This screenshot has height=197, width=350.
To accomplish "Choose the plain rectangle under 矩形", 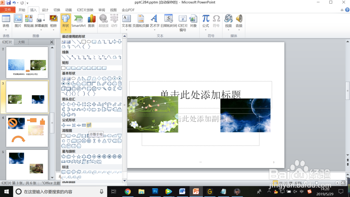I will (x=64, y=68).
